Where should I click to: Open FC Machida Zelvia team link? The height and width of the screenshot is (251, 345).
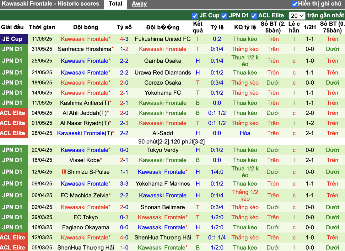84,195
